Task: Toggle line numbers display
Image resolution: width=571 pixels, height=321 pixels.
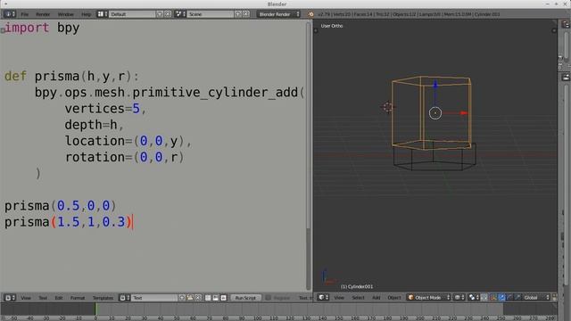Action: [208, 298]
